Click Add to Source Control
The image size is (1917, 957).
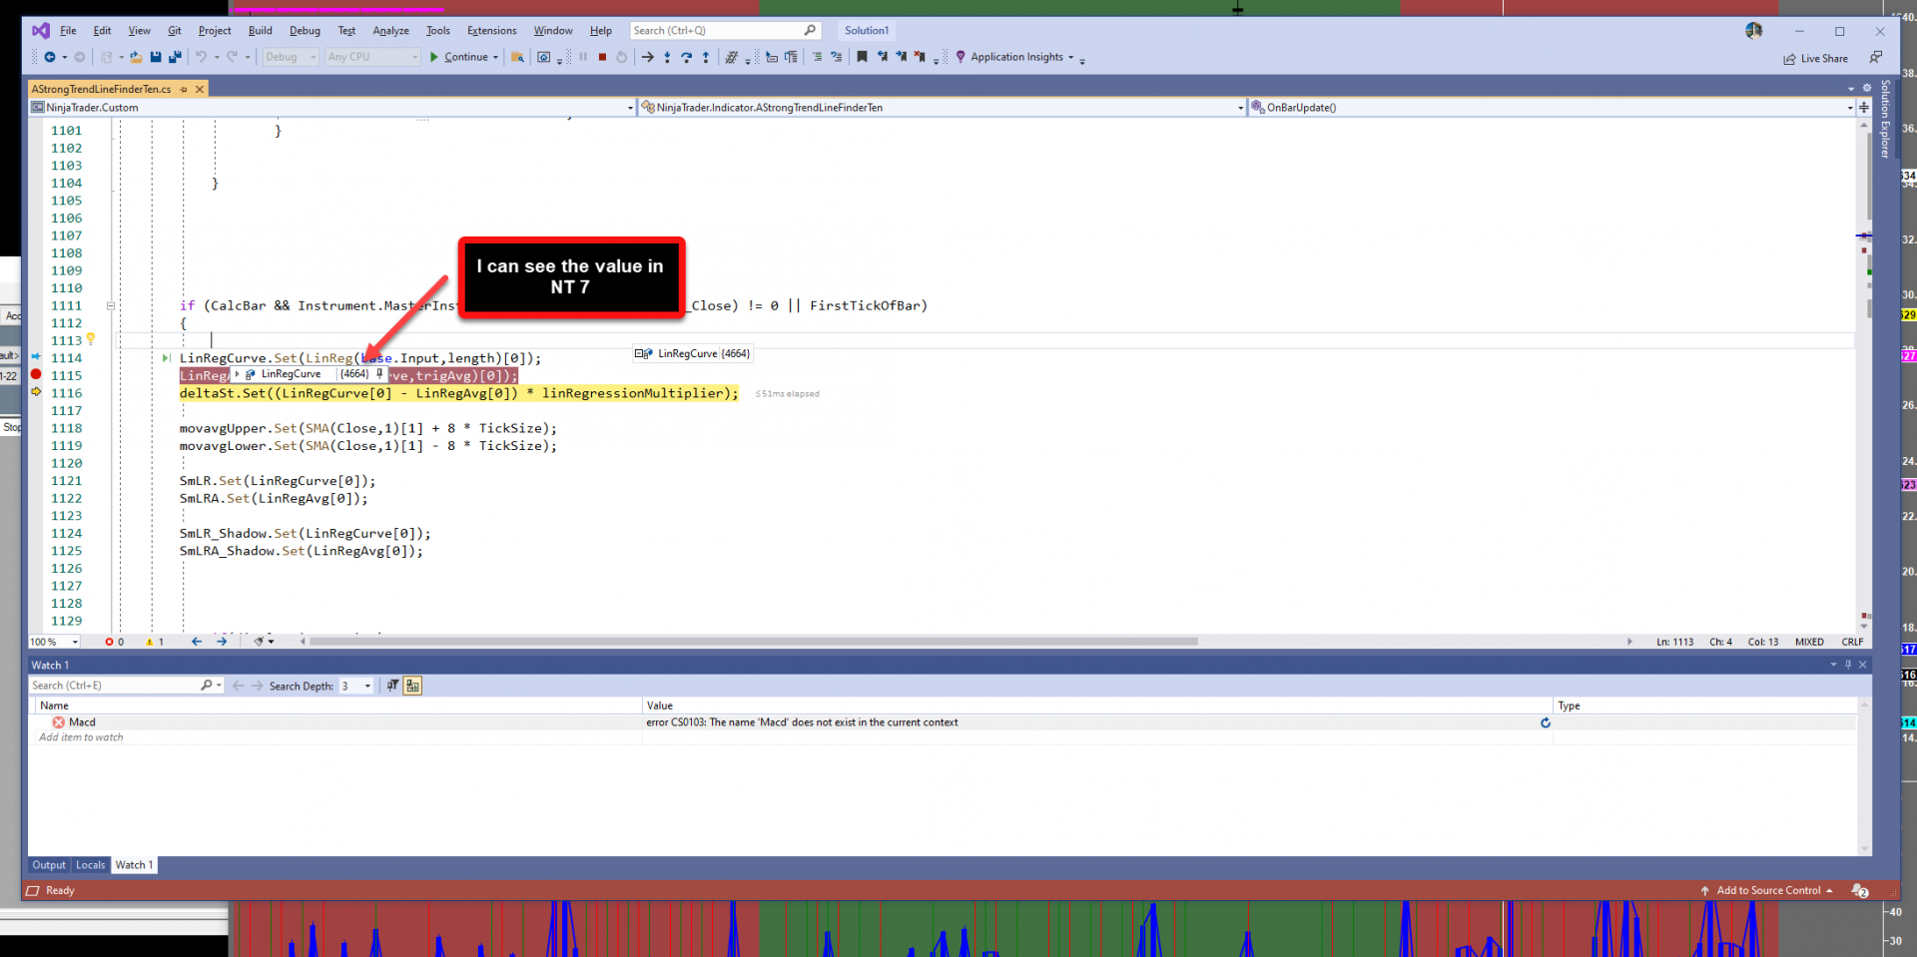[1767, 890]
